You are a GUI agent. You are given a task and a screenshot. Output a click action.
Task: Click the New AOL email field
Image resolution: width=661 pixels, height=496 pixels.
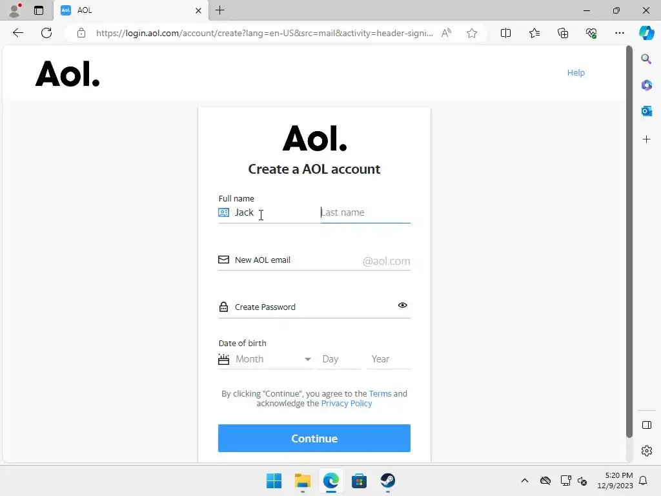(x=314, y=260)
